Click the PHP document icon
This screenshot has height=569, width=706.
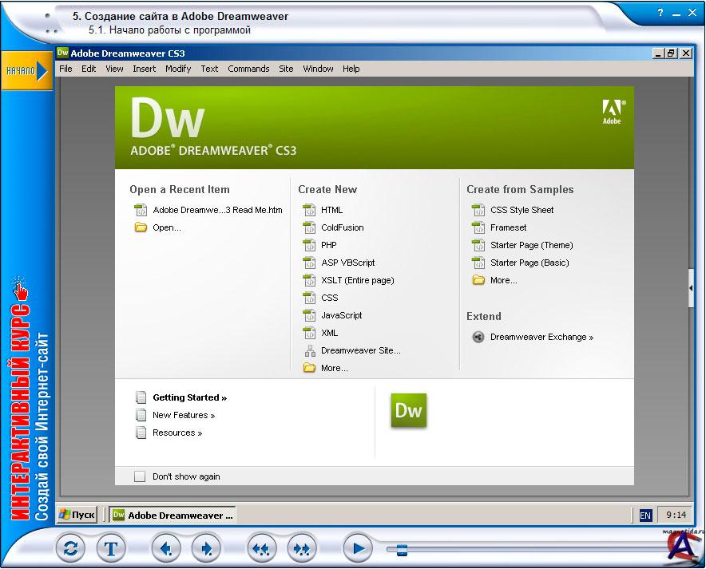309,245
